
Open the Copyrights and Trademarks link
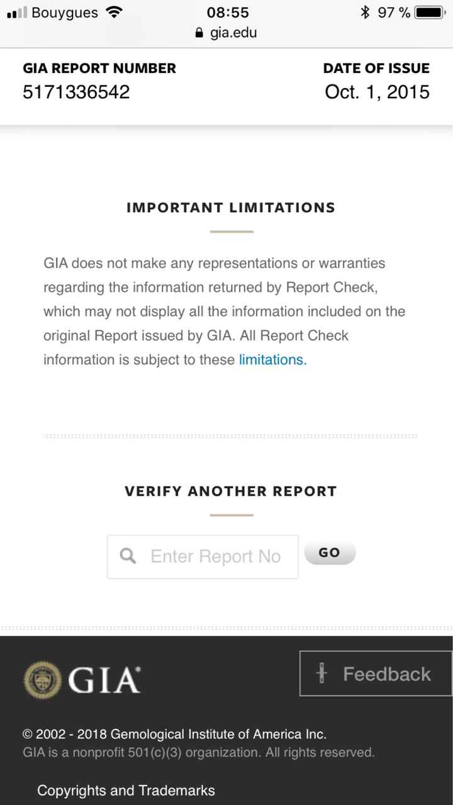pos(126,791)
